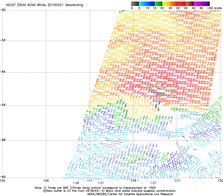Click the red 30-35 knots legend swatch
The image size is (223, 196).
(x=182, y=4)
